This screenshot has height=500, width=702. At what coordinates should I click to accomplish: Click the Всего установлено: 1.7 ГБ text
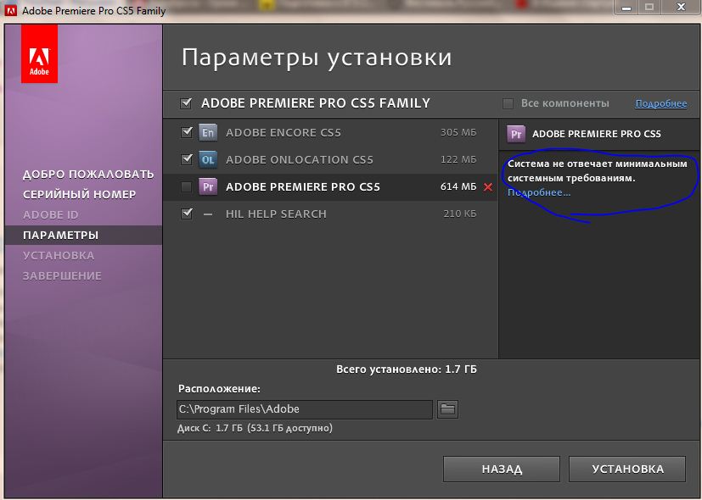[x=407, y=369]
